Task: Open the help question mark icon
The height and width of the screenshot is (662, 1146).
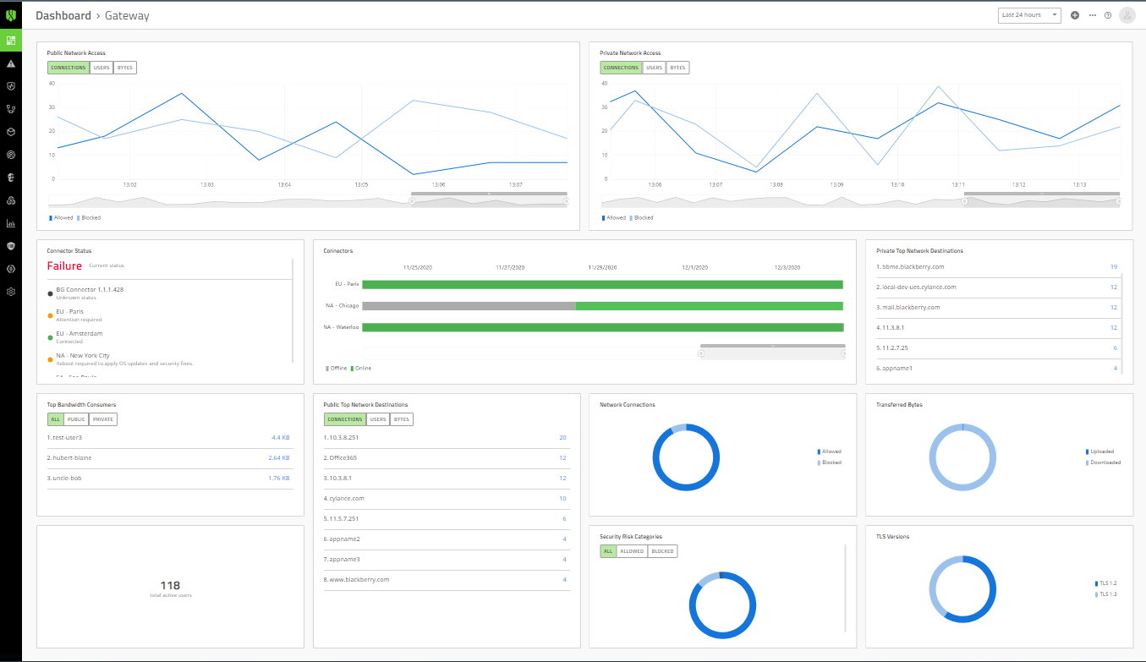Action: 1108,15
